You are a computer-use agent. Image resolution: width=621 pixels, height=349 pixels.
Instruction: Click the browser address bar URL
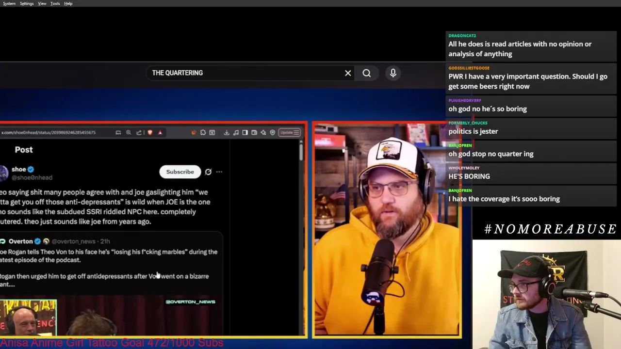[49, 132]
